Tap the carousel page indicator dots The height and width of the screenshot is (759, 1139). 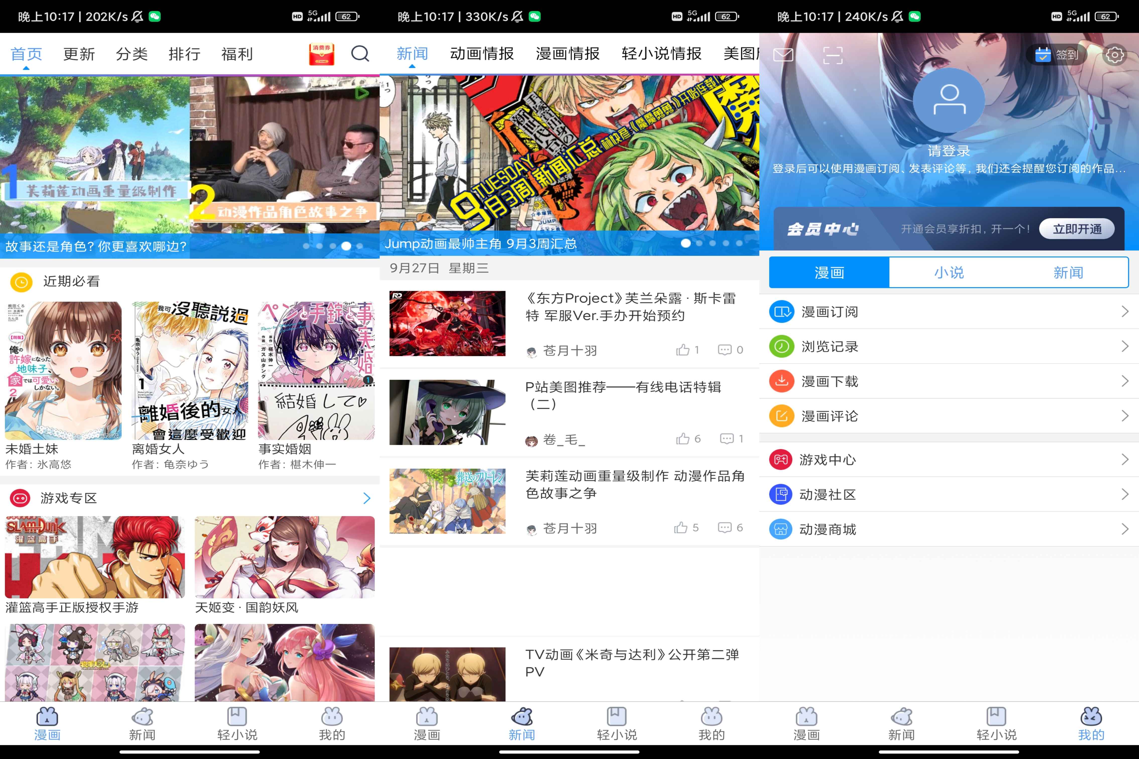332,245
